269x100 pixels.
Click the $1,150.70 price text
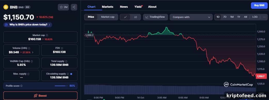[x=19, y=17]
